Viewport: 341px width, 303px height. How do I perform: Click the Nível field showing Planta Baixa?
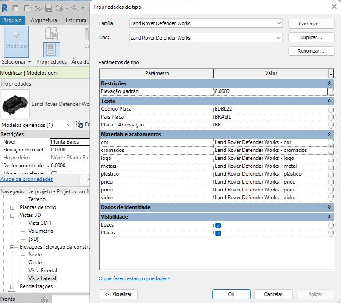[x=70, y=142]
